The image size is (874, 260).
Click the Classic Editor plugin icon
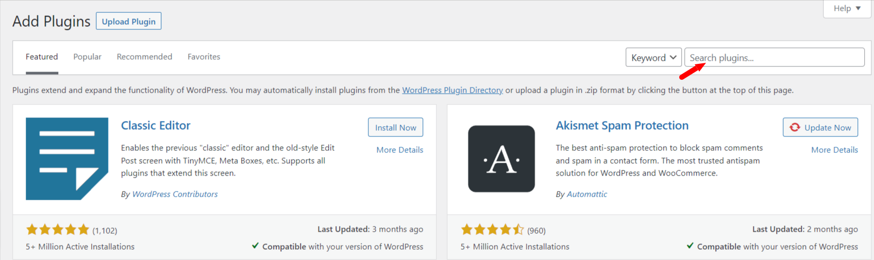(67, 159)
